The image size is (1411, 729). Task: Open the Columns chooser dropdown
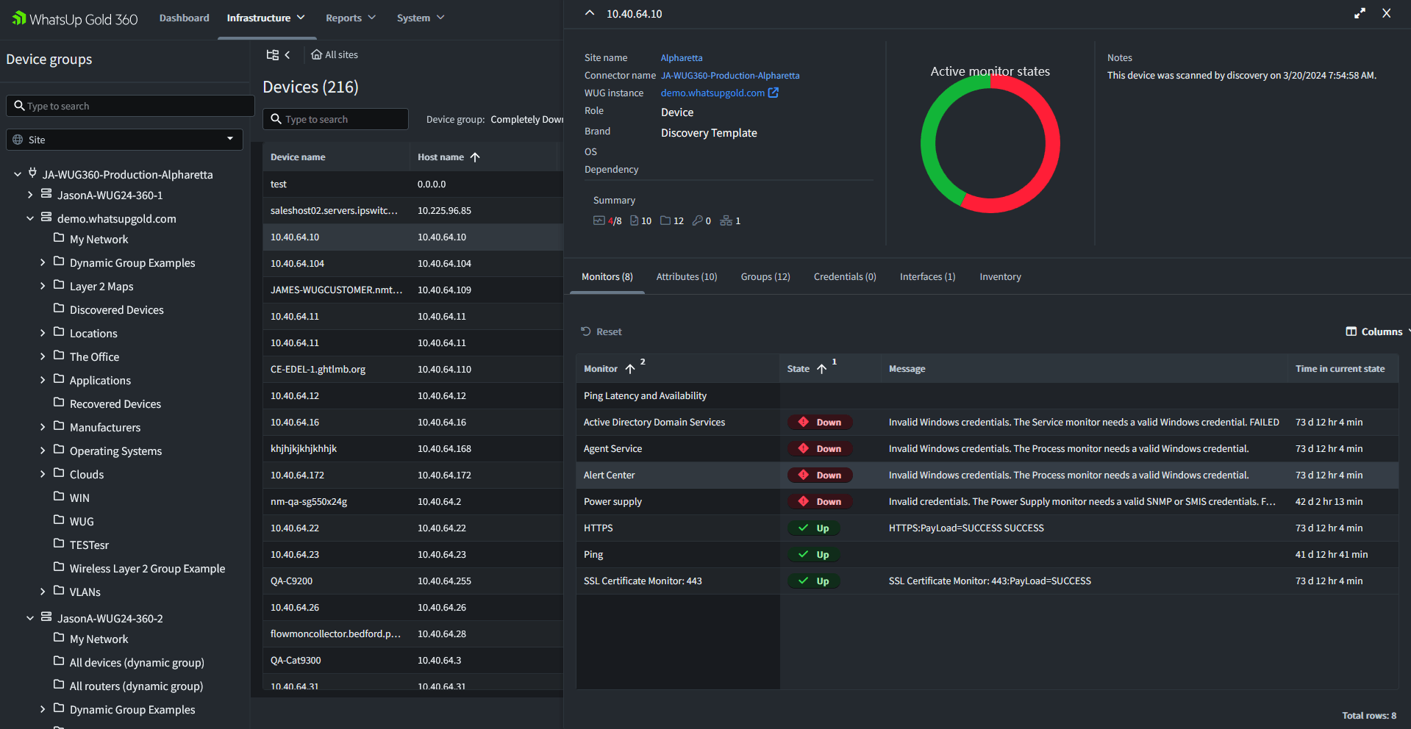click(x=1378, y=332)
